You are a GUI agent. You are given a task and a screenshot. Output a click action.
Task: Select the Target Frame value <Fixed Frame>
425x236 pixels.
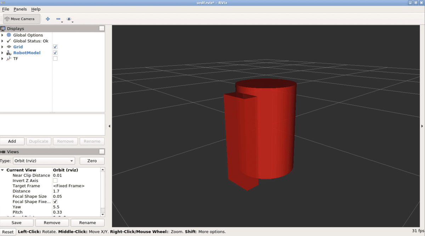tap(69, 186)
